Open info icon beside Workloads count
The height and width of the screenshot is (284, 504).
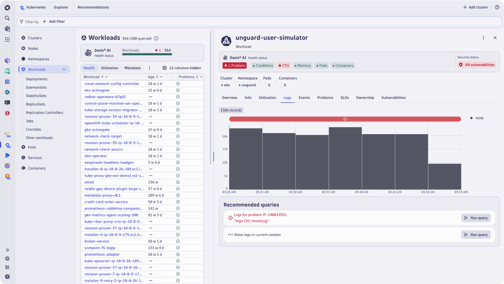156,38
